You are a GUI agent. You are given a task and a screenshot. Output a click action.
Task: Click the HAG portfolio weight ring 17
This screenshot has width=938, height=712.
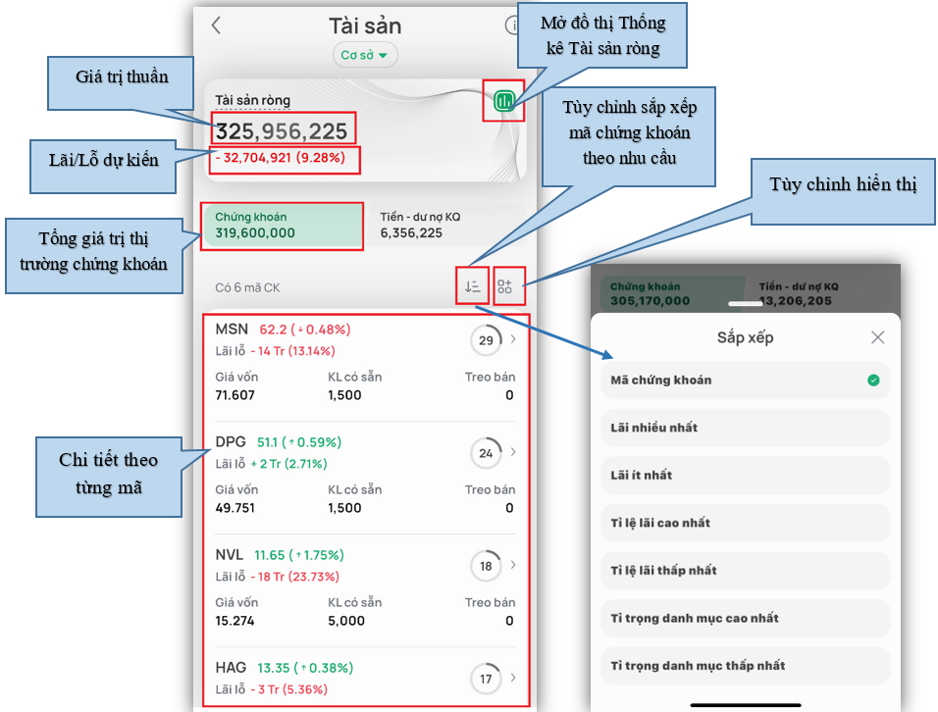pyautogui.click(x=486, y=679)
